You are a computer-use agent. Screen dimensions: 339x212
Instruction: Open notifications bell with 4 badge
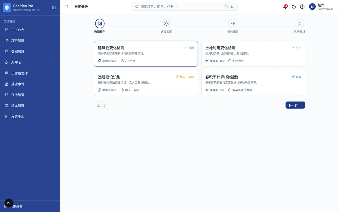coord(285,7)
